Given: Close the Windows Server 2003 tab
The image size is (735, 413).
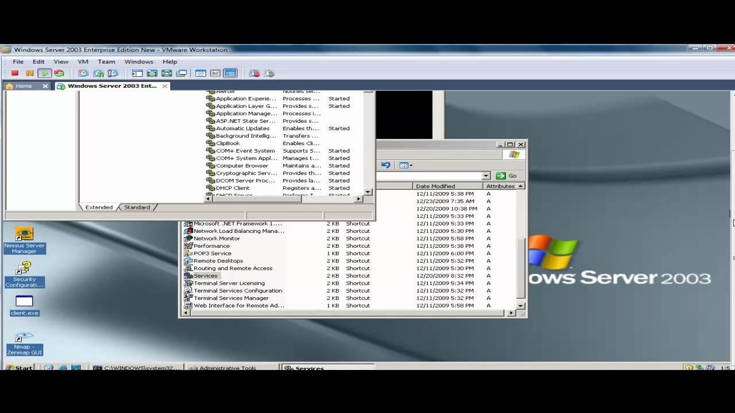Looking at the screenshot, I should click(165, 86).
